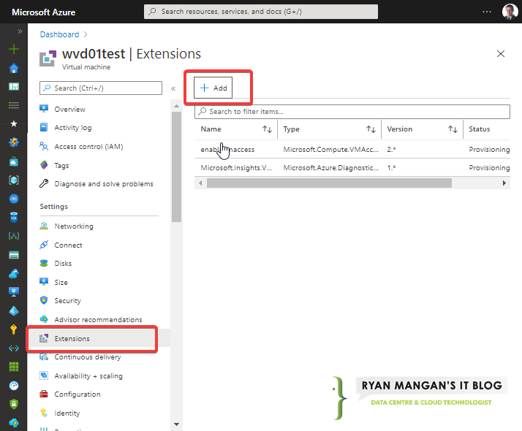522x431 pixels.
Task: Click the green plus Create a resource icon
Action: 14,49
